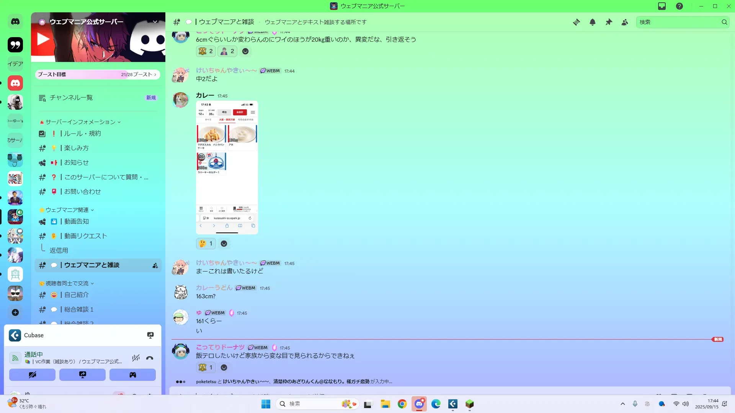Image resolution: width=735 pixels, height=413 pixels.
Task: Open the 動画リクエスト channel
Action: (x=85, y=236)
